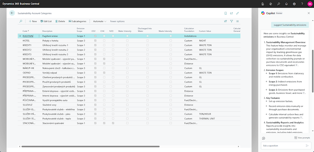This screenshot has height=152, width=314.
Task: Click the View prompts link
Action: 302,138
